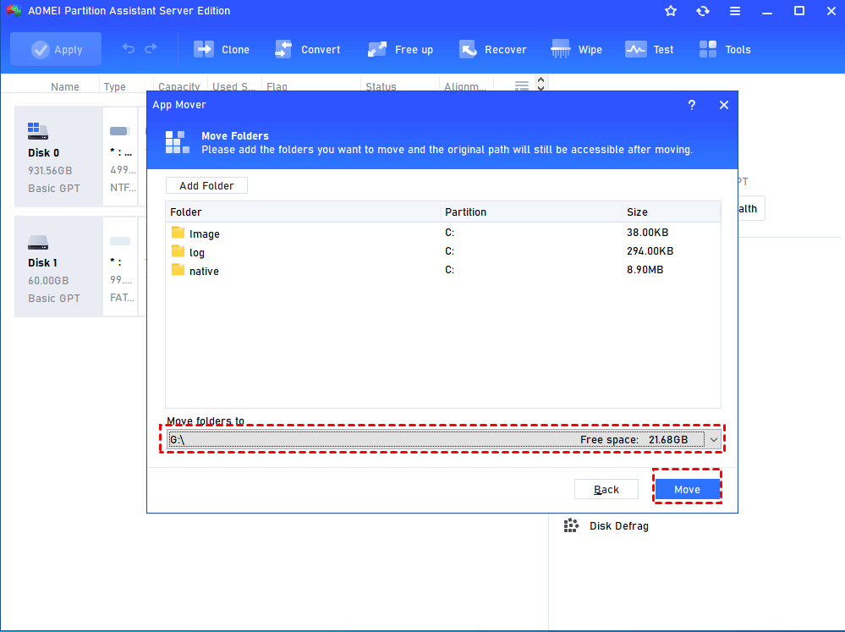The width and height of the screenshot is (845, 632).
Task: Open the Move folders to drive dropdown
Action: click(x=442, y=439)
